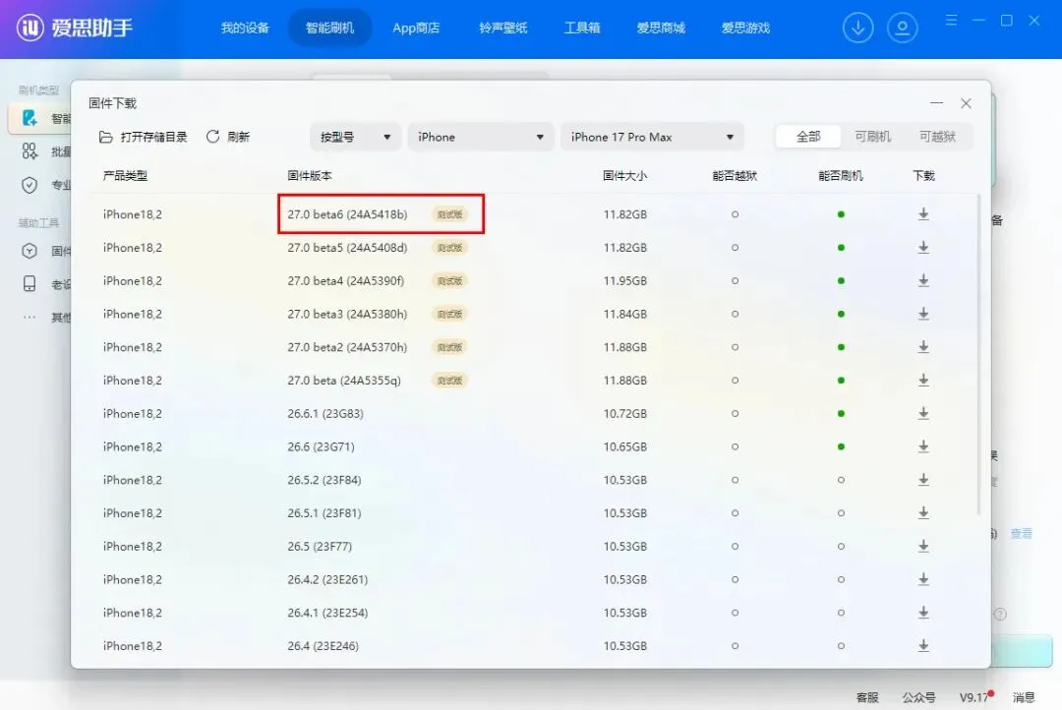Close the 固件下载 dialog
The image size is (1062, 710).
click(x=966, y=103)
